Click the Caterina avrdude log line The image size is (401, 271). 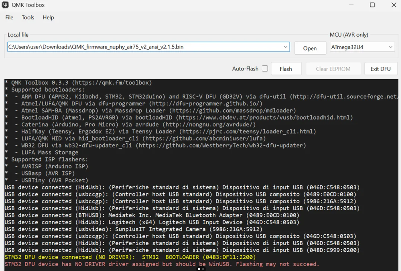coord(130,124)
